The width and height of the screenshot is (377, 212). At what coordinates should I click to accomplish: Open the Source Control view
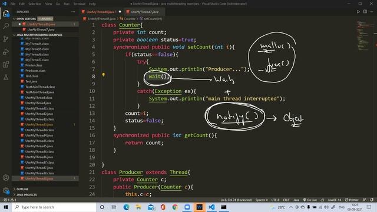point(6,39)
